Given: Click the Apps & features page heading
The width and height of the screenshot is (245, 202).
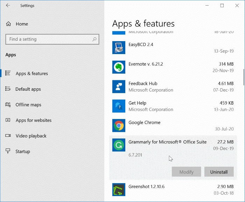Looking at the screenshot, I should pos(143,24).
